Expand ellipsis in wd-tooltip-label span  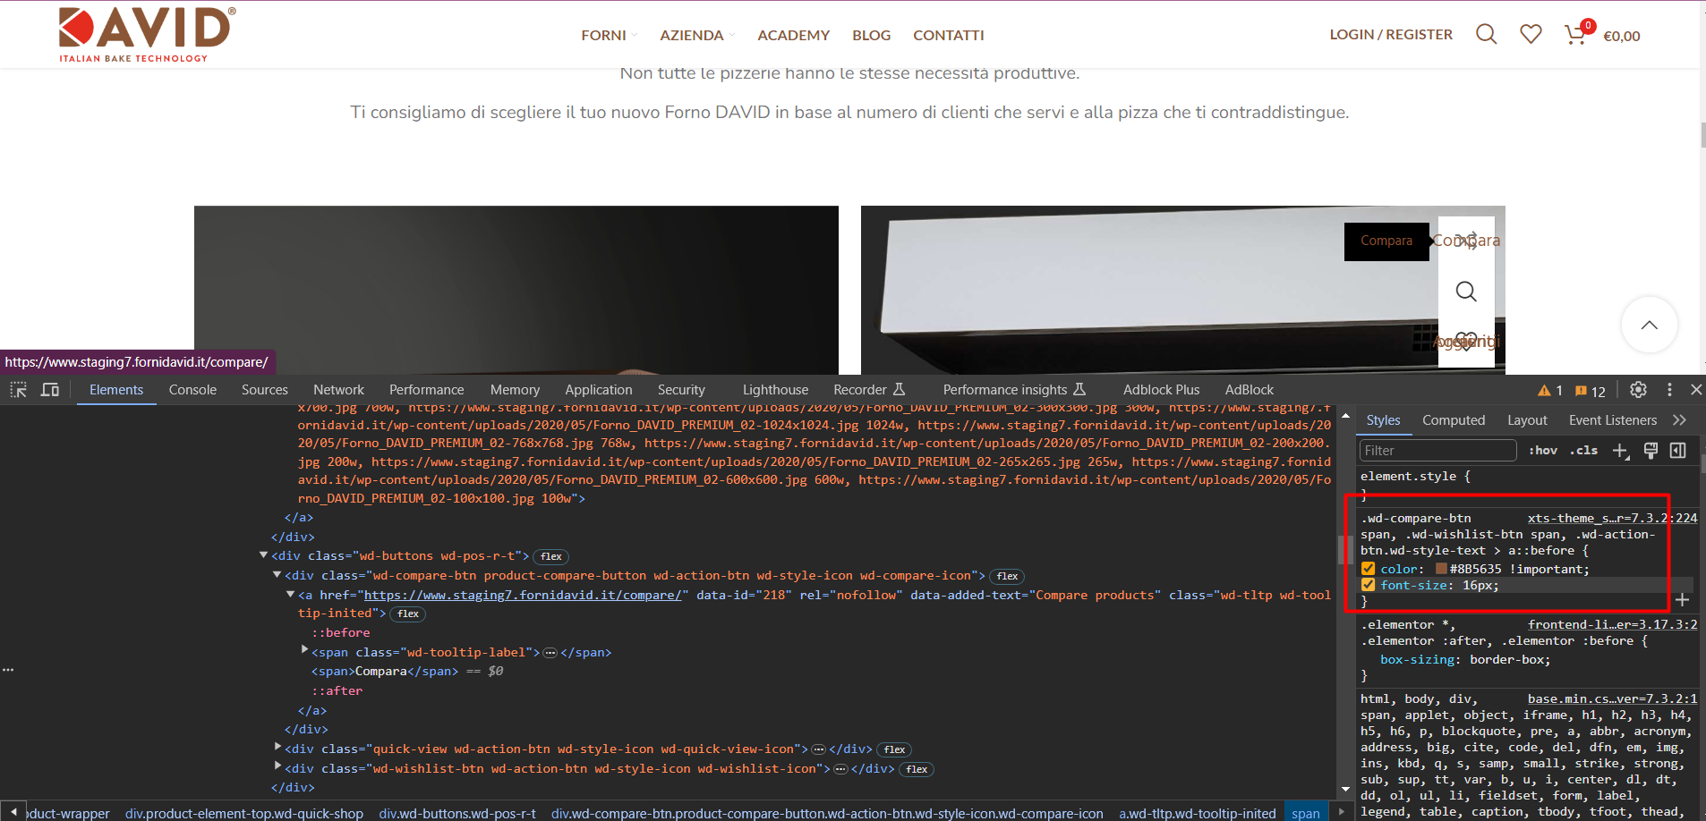tap(550, 653)
